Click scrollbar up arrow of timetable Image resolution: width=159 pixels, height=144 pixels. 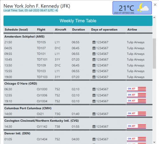pos(154,18)
